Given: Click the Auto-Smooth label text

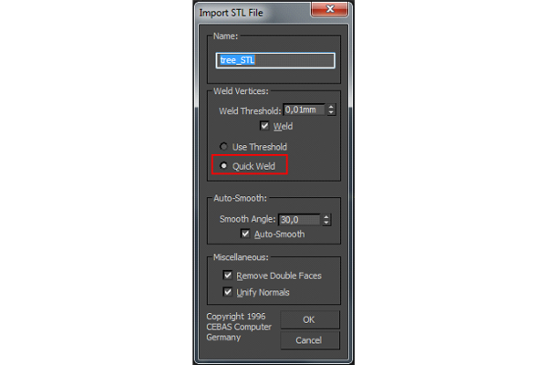Looking at the screenshot, I should [280, 235].
